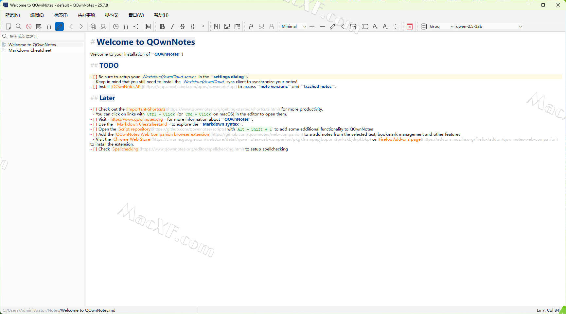Decrease font size with A-down icon
The width and height of the screenshot is (566, 314).
click(x=385, y=26)
